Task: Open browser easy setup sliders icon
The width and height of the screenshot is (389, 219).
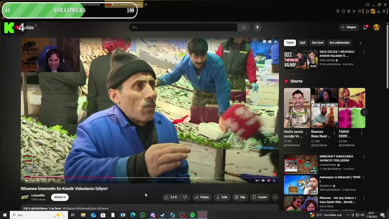Action: click(384, 11)
